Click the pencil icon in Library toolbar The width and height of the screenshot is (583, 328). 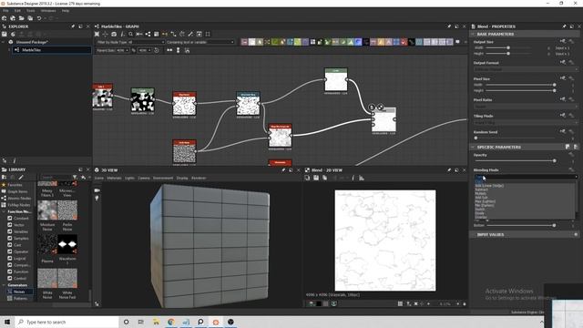(x=21, y=178)
